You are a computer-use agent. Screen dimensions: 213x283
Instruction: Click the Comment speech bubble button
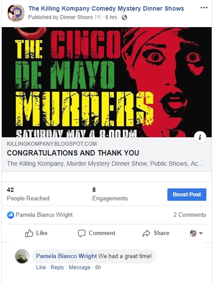point(97,233)
